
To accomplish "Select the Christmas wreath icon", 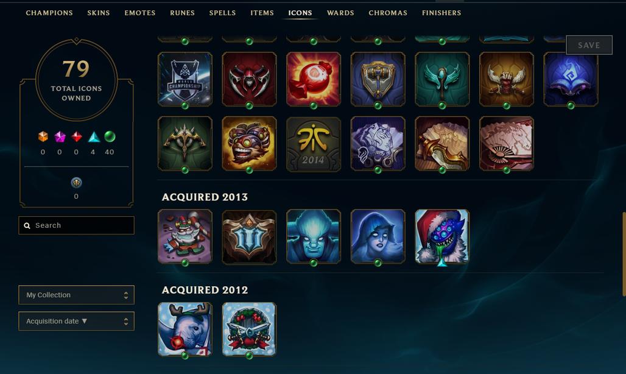I will click(x=249, y=329).
